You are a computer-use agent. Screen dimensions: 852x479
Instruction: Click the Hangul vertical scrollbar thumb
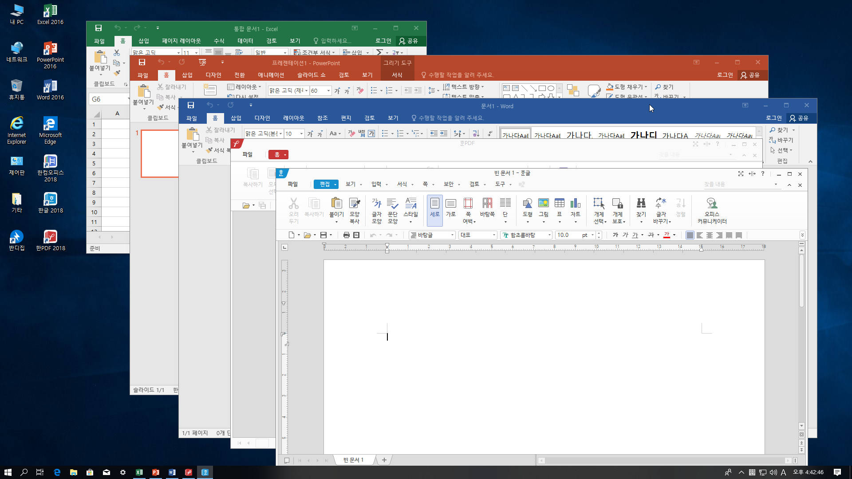(x=802, y=280)
